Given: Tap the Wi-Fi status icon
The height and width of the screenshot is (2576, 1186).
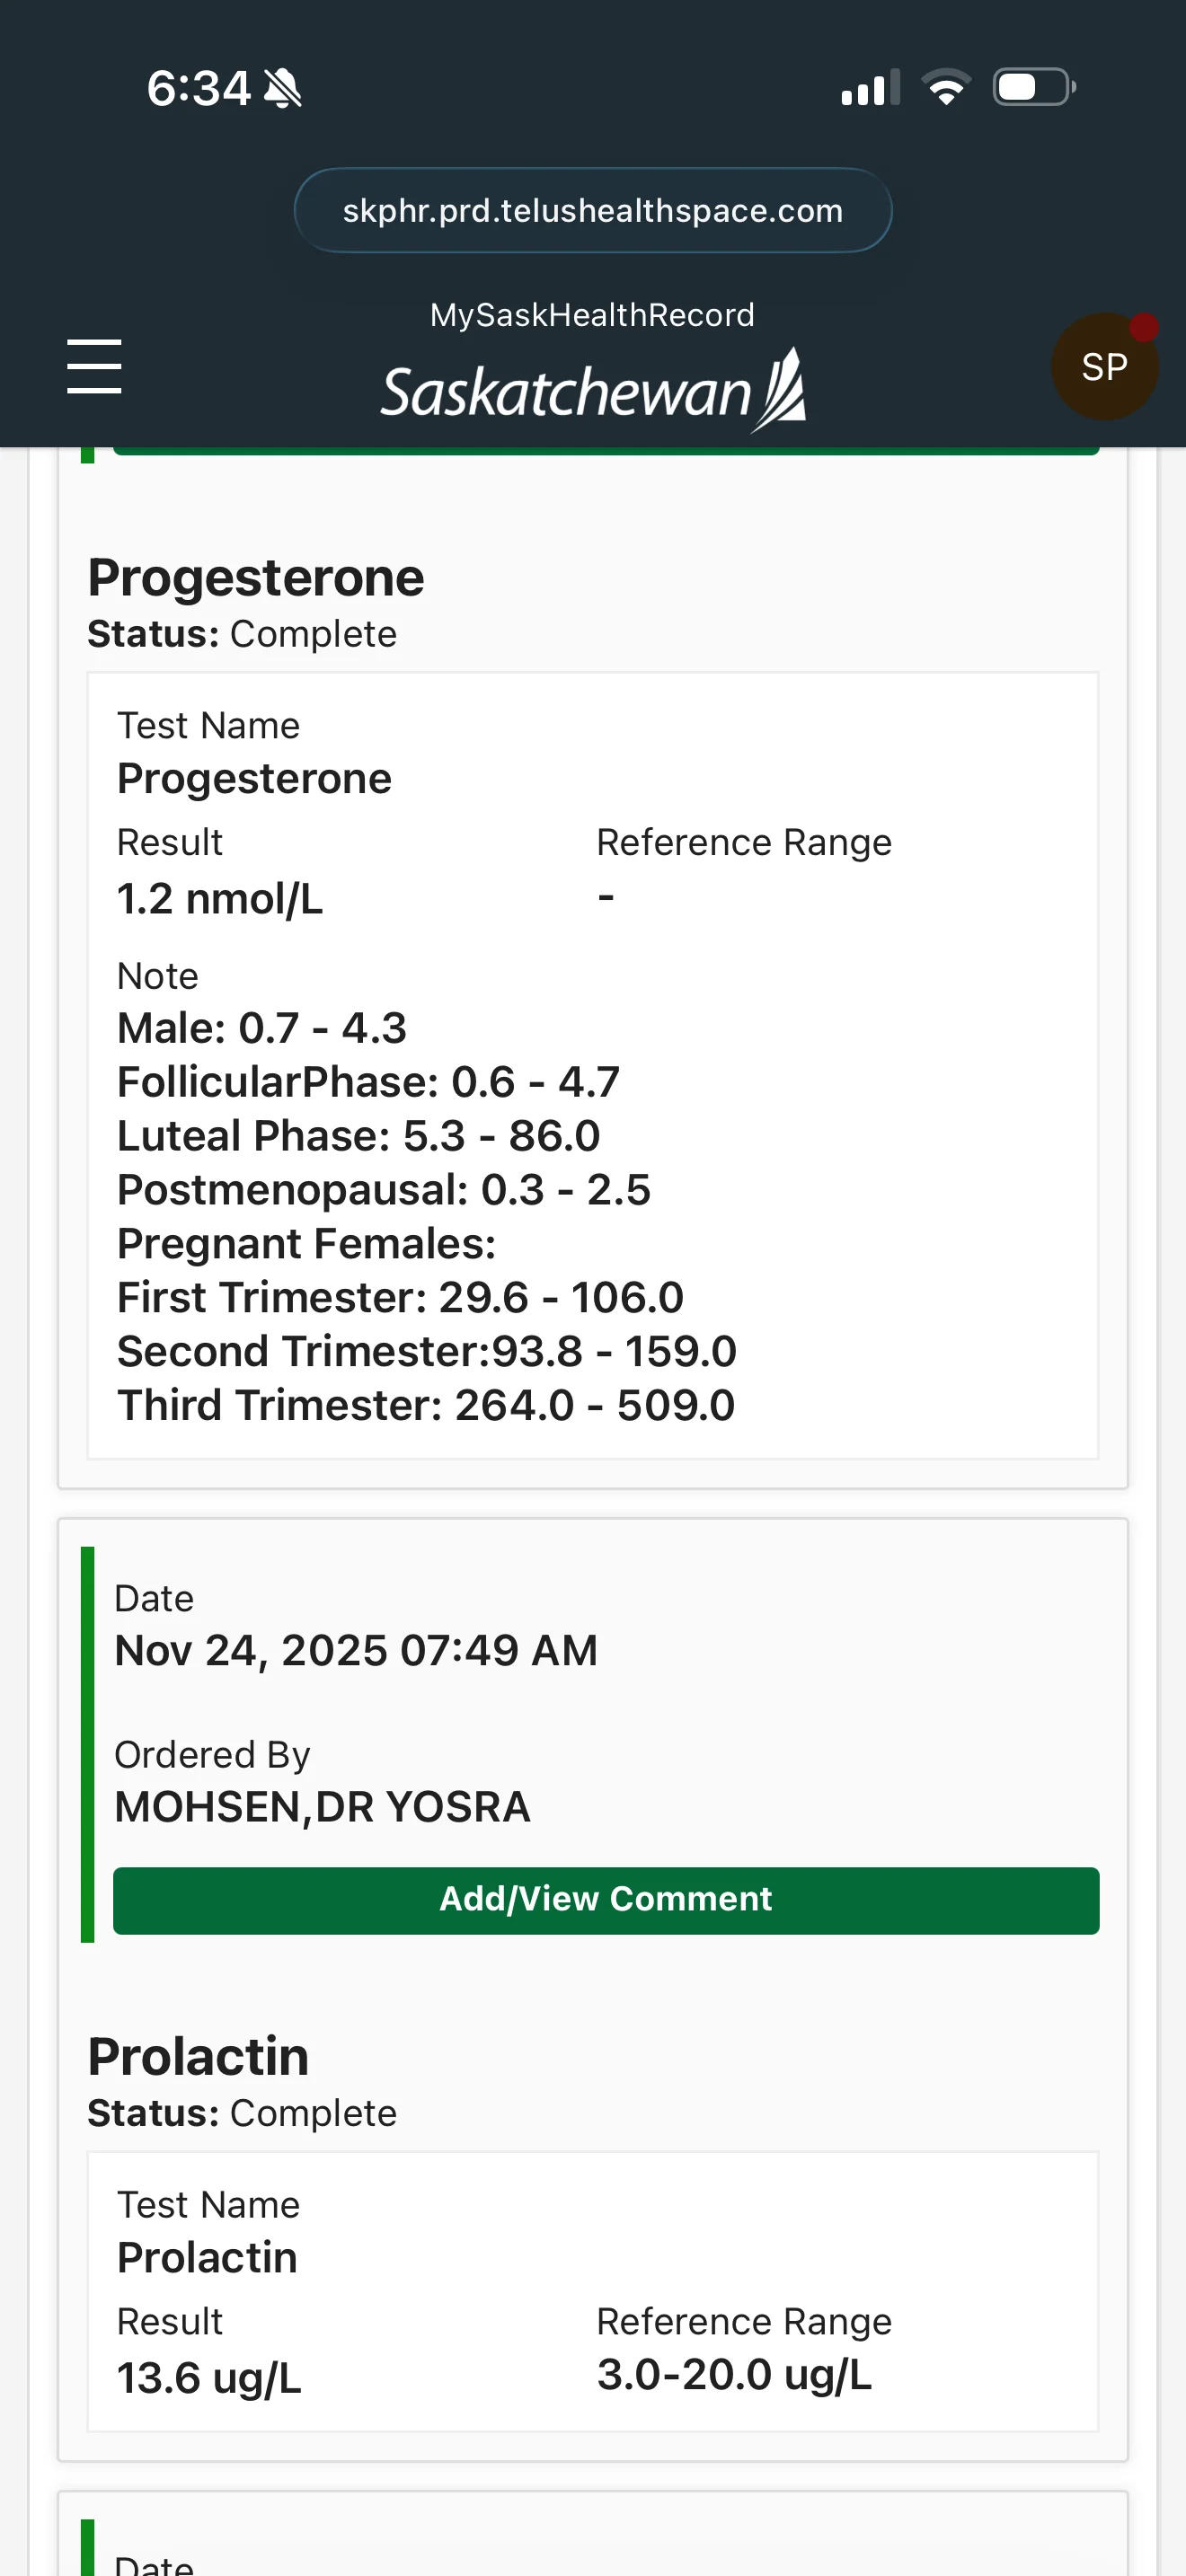Looking at the screenshot, I should [946, 87].
